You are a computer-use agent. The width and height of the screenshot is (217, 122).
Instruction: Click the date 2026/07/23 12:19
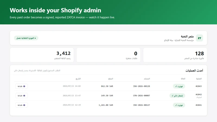click(72, 105)
